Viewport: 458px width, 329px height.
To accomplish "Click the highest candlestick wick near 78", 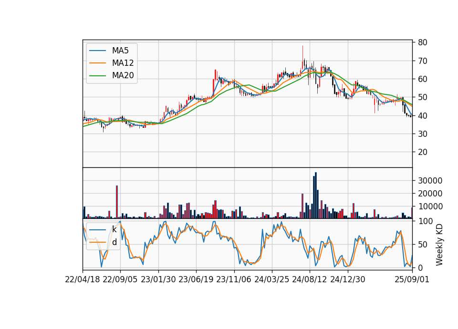I will pyautogui.click(x=302, y=57).
